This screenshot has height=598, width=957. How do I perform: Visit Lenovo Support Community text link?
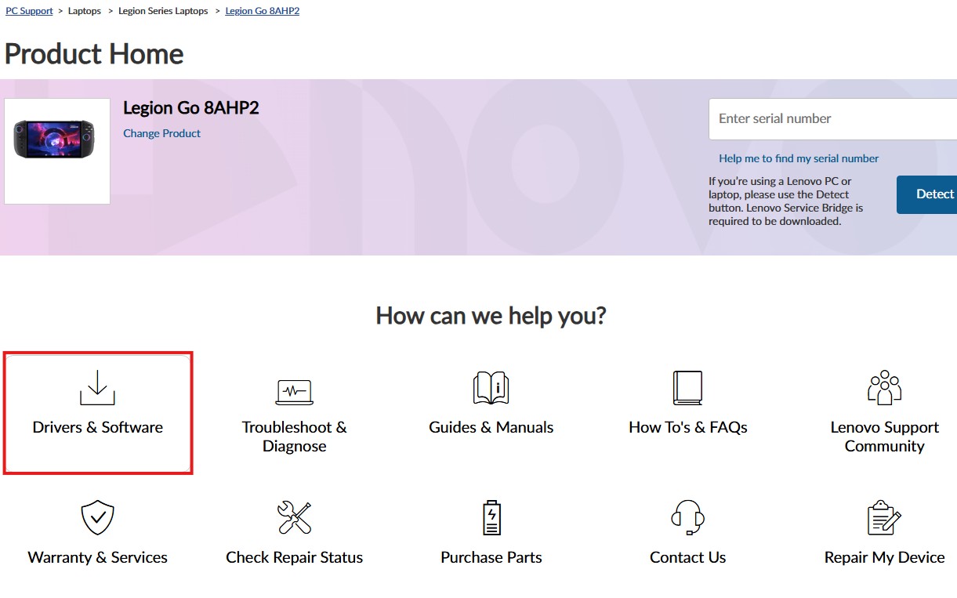tap(884, 437)
